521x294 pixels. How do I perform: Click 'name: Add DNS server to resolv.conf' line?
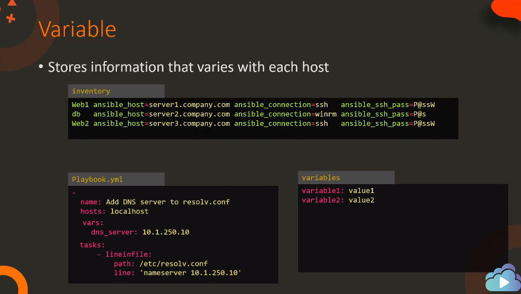click(155, 202)
